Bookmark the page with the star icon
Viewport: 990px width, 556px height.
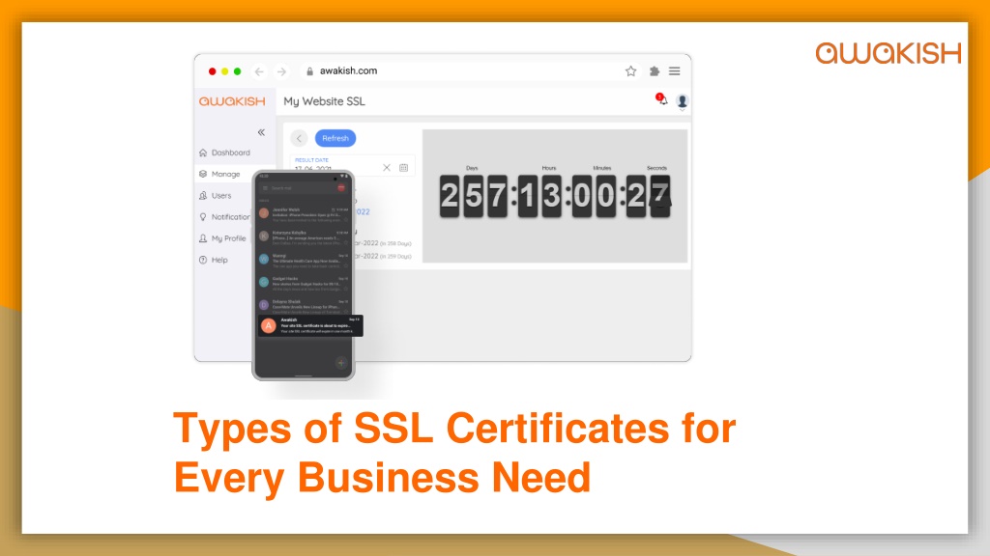(630, 71)
